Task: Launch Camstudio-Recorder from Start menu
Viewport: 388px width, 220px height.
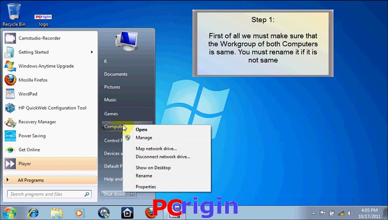Action: [50, 38]
